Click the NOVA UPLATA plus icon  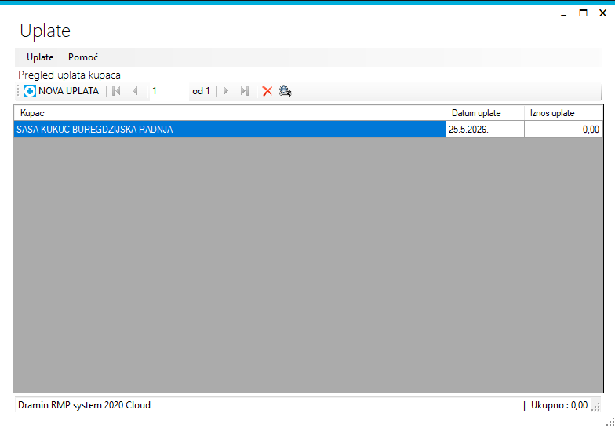tap(30, 91)
